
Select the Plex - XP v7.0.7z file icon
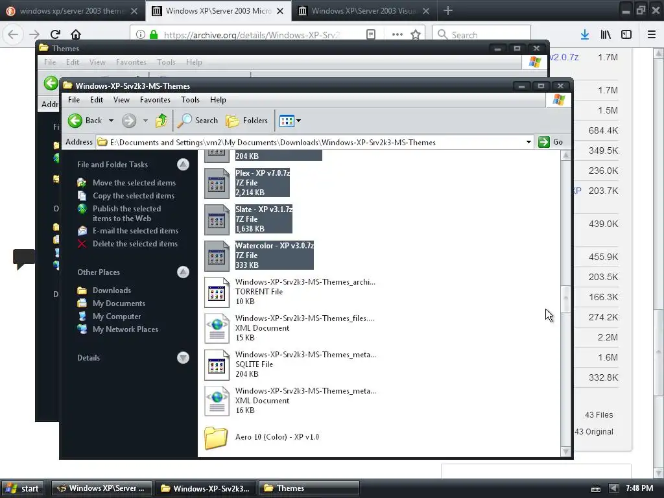tap(217, 183)
